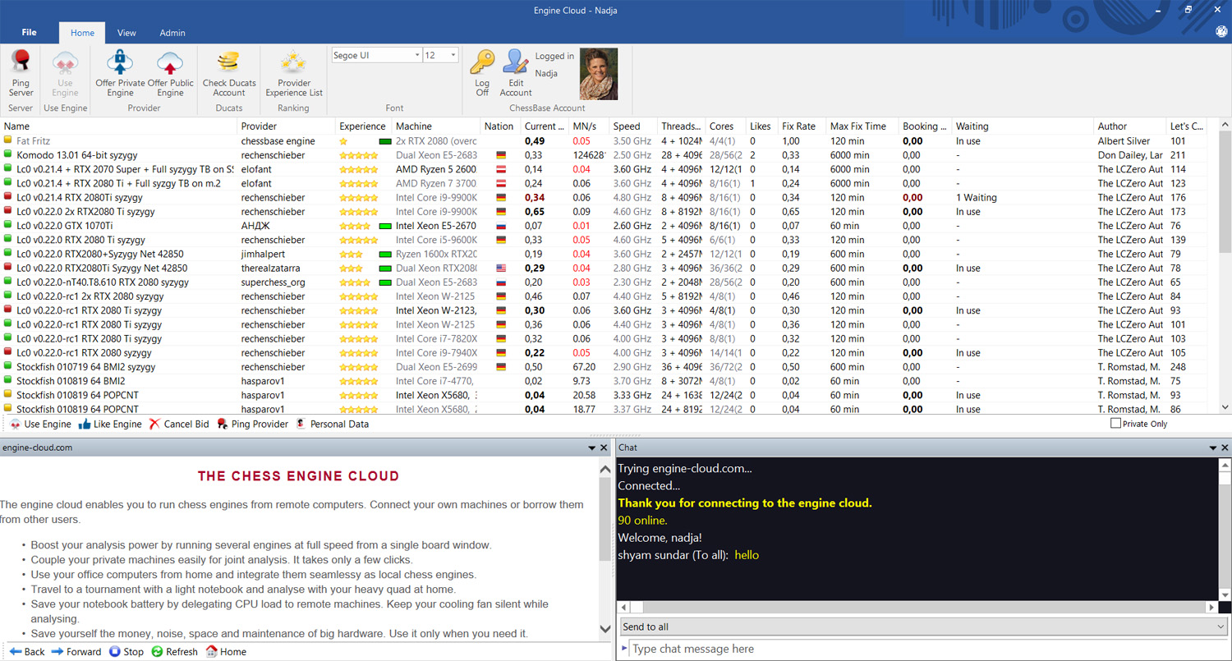Click the engine-cloud page scrollbar down arrow
1232x661 pixels.
[x=606, y=630]
